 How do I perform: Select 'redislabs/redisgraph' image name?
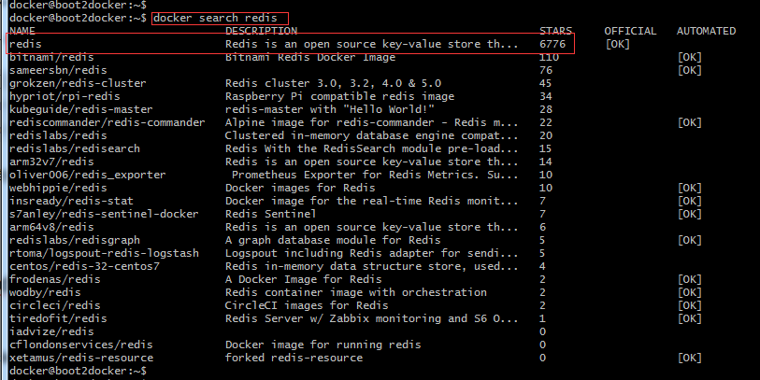tap(75, 240)
